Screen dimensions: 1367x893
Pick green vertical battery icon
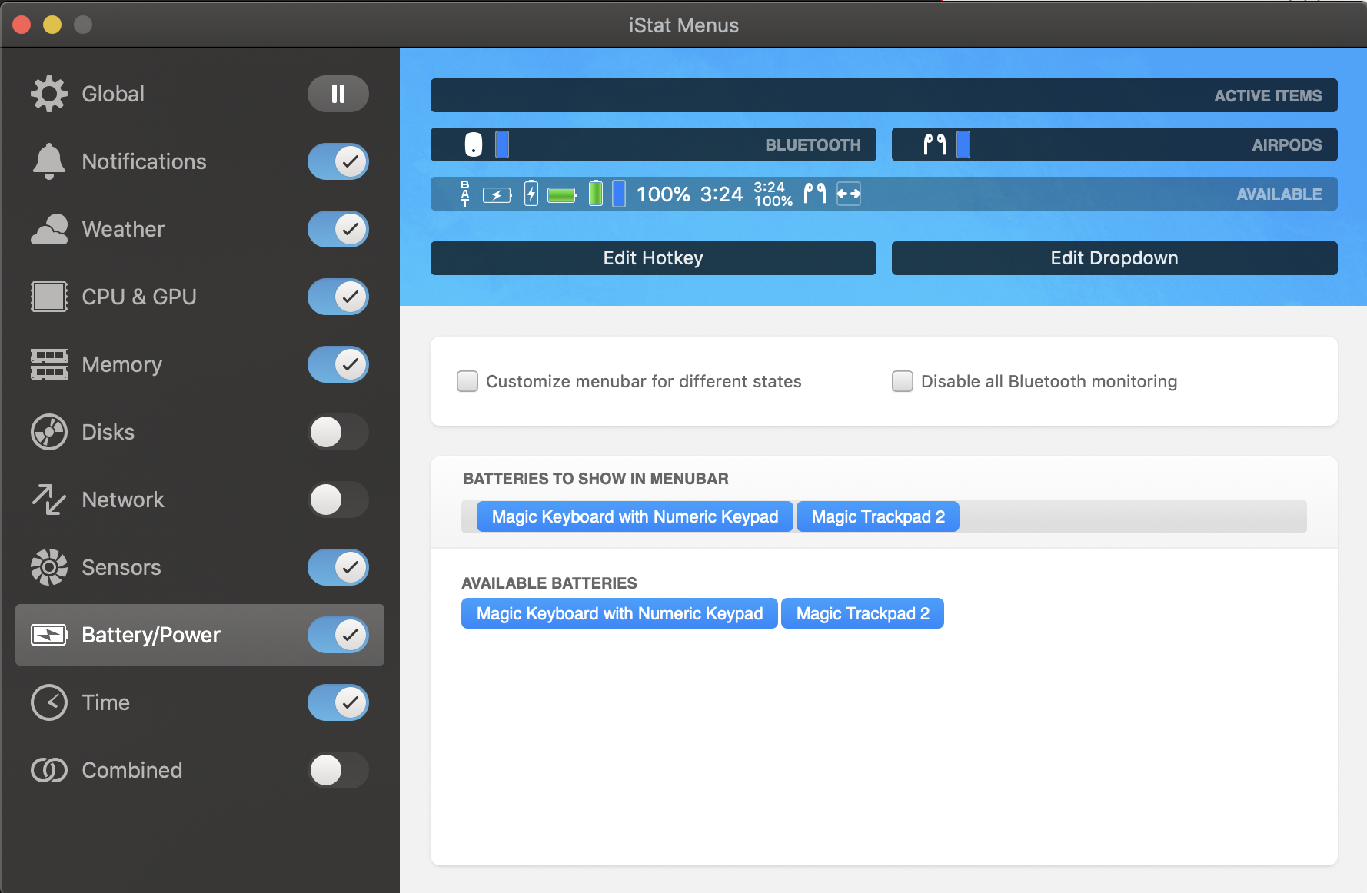point(596,194)
